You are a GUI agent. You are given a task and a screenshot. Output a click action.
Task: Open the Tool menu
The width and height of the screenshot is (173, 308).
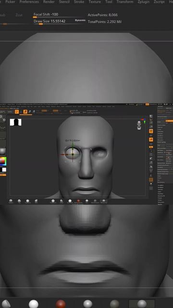click(x=109, y=2)
